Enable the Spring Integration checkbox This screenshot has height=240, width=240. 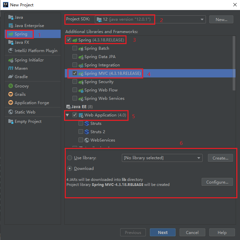tap(75, 65)
